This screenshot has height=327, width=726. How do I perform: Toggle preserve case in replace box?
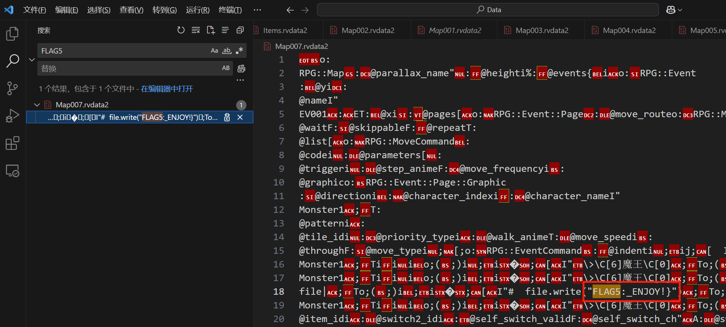click(x=226, y=68)
